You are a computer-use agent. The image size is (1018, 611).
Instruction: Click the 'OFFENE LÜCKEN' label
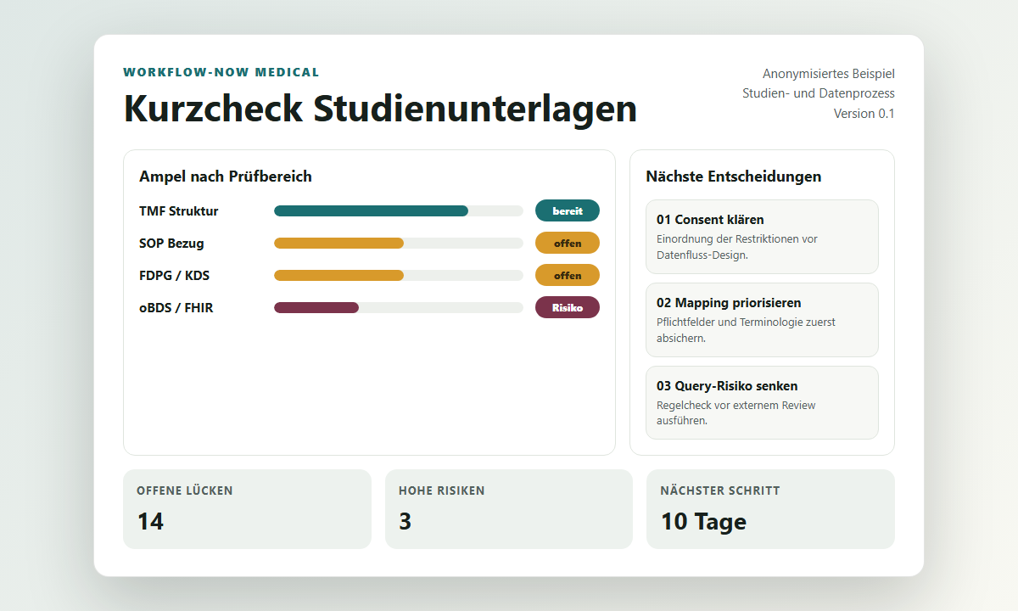(185, 490)
